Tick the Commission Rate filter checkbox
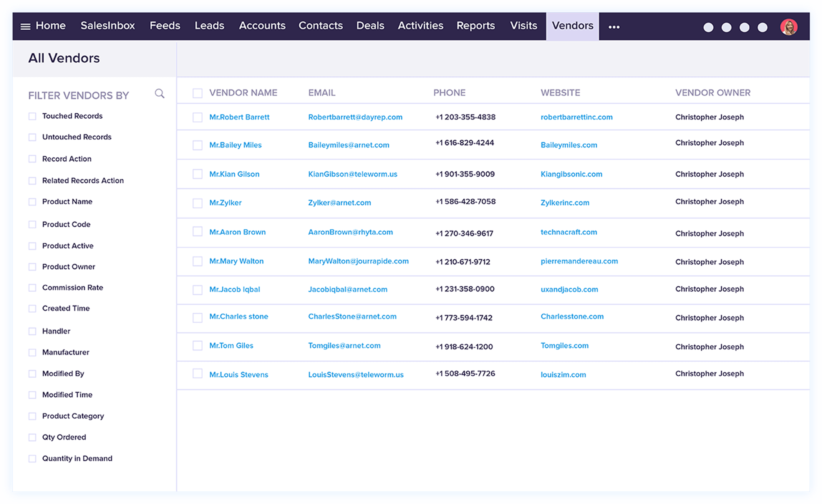 [32, 288]
